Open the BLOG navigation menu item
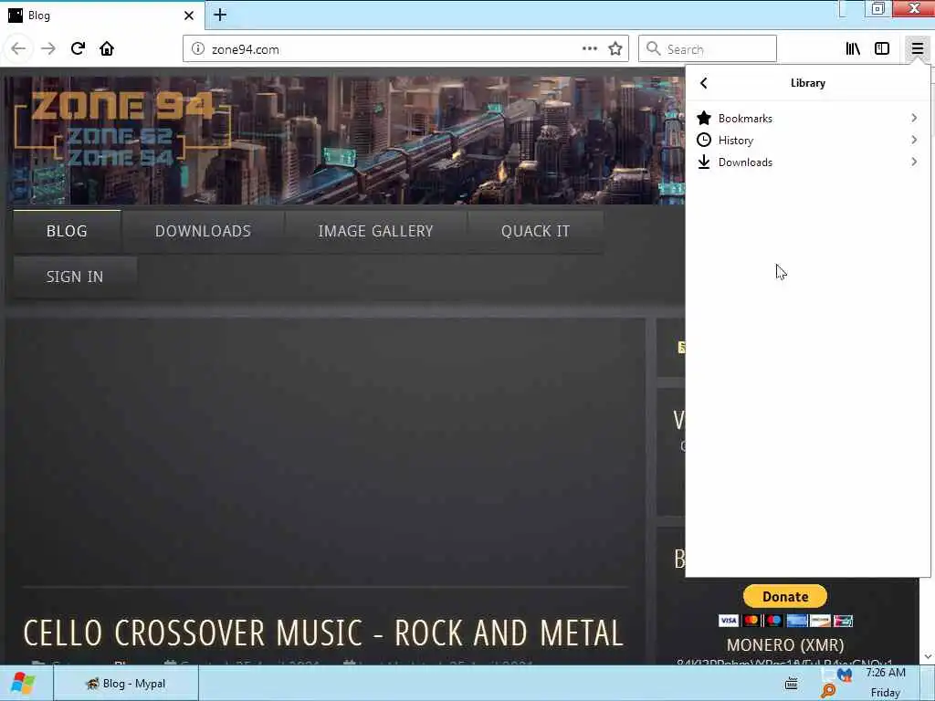The width and height of the screenshot is (935, 701). click(67, 231)
